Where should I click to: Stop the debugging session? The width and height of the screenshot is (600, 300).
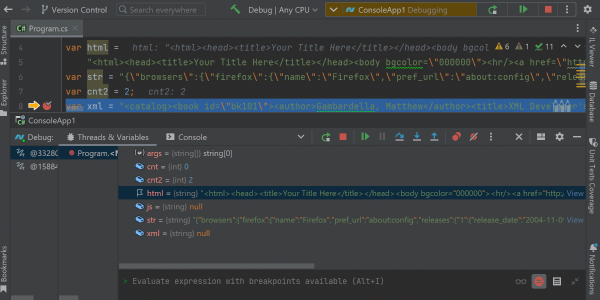343,136
